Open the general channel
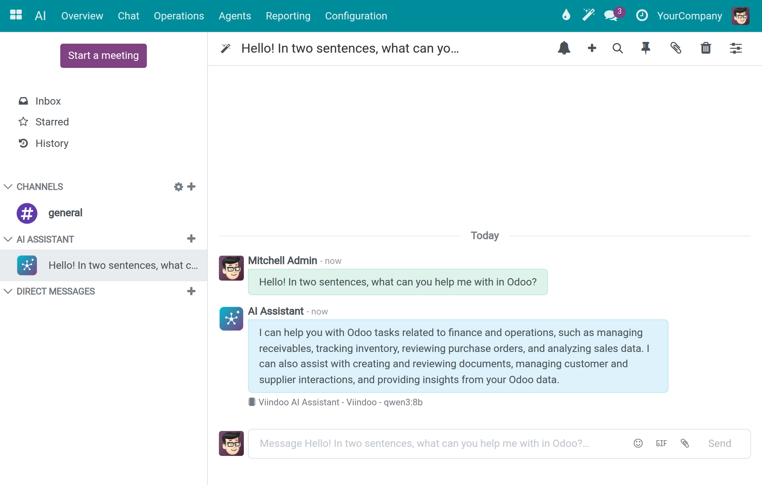Screen dimensions: 762x485 [104, 213]
